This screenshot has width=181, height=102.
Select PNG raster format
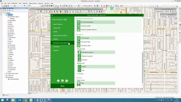click(x=96, y=83)
